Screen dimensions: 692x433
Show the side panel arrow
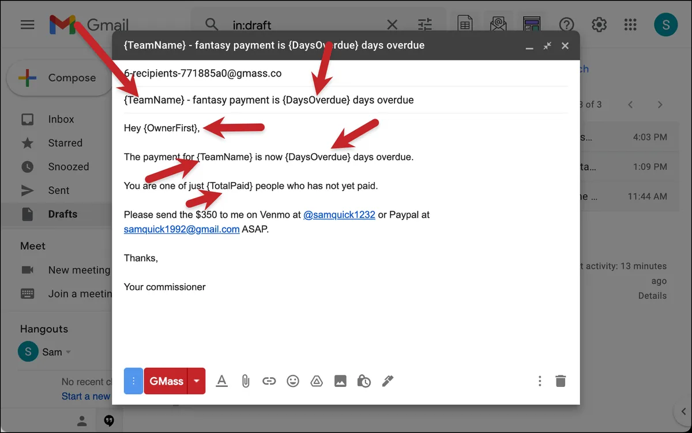[x=683, y=411]
